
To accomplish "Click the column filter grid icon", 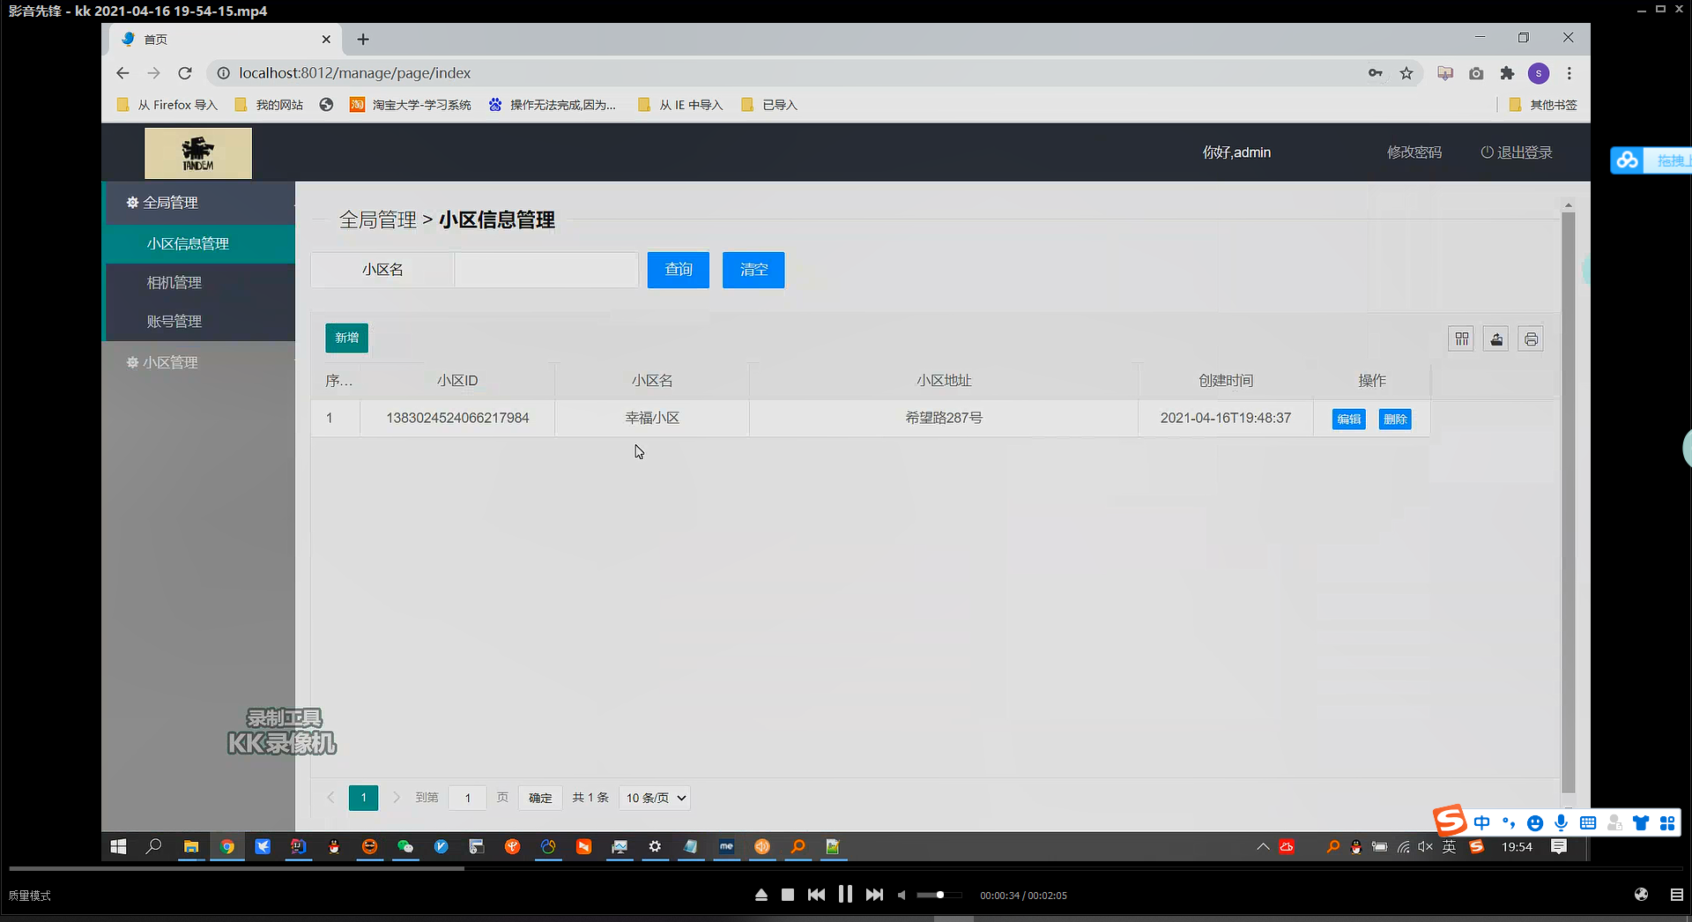I will (x=1462, y=338).
